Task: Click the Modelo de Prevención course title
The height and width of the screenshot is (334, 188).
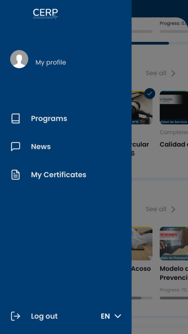Action: point(174,273)
